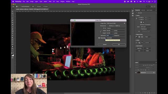
Task: Select the Brush tool
Action: coord(13,27)
